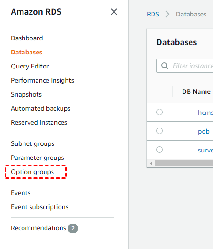Open the surve database link
The image size is (213, 249).
tap(205, 150)
